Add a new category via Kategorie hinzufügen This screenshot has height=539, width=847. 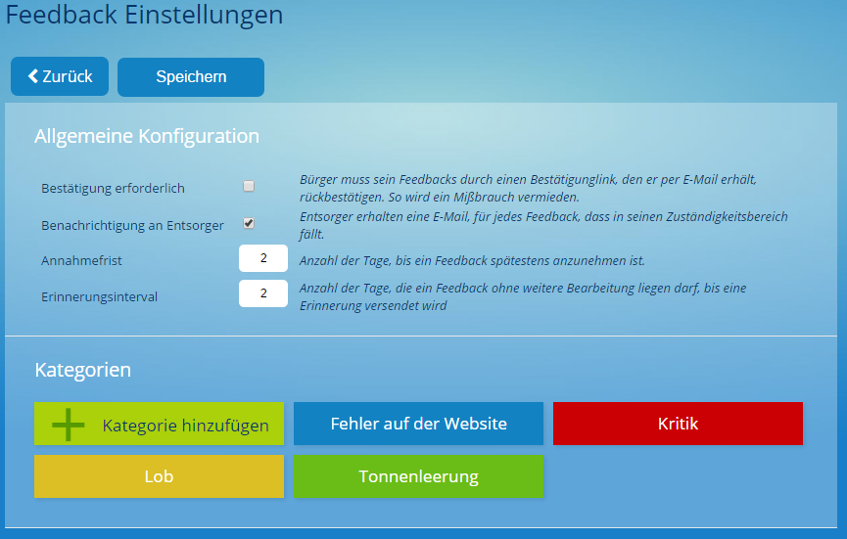[x=159, y=424]
